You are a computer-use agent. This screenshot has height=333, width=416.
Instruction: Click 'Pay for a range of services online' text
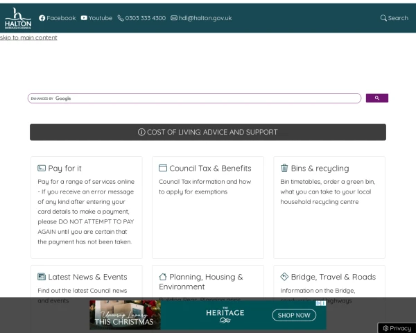[86, 182]
